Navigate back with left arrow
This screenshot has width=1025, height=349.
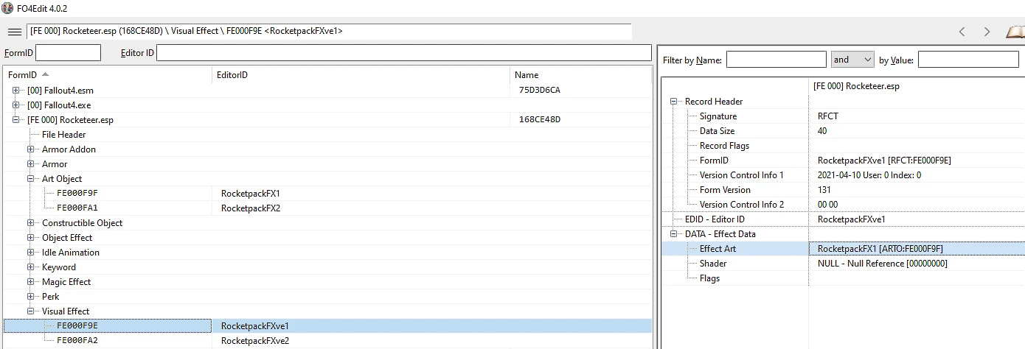[962, 32]
